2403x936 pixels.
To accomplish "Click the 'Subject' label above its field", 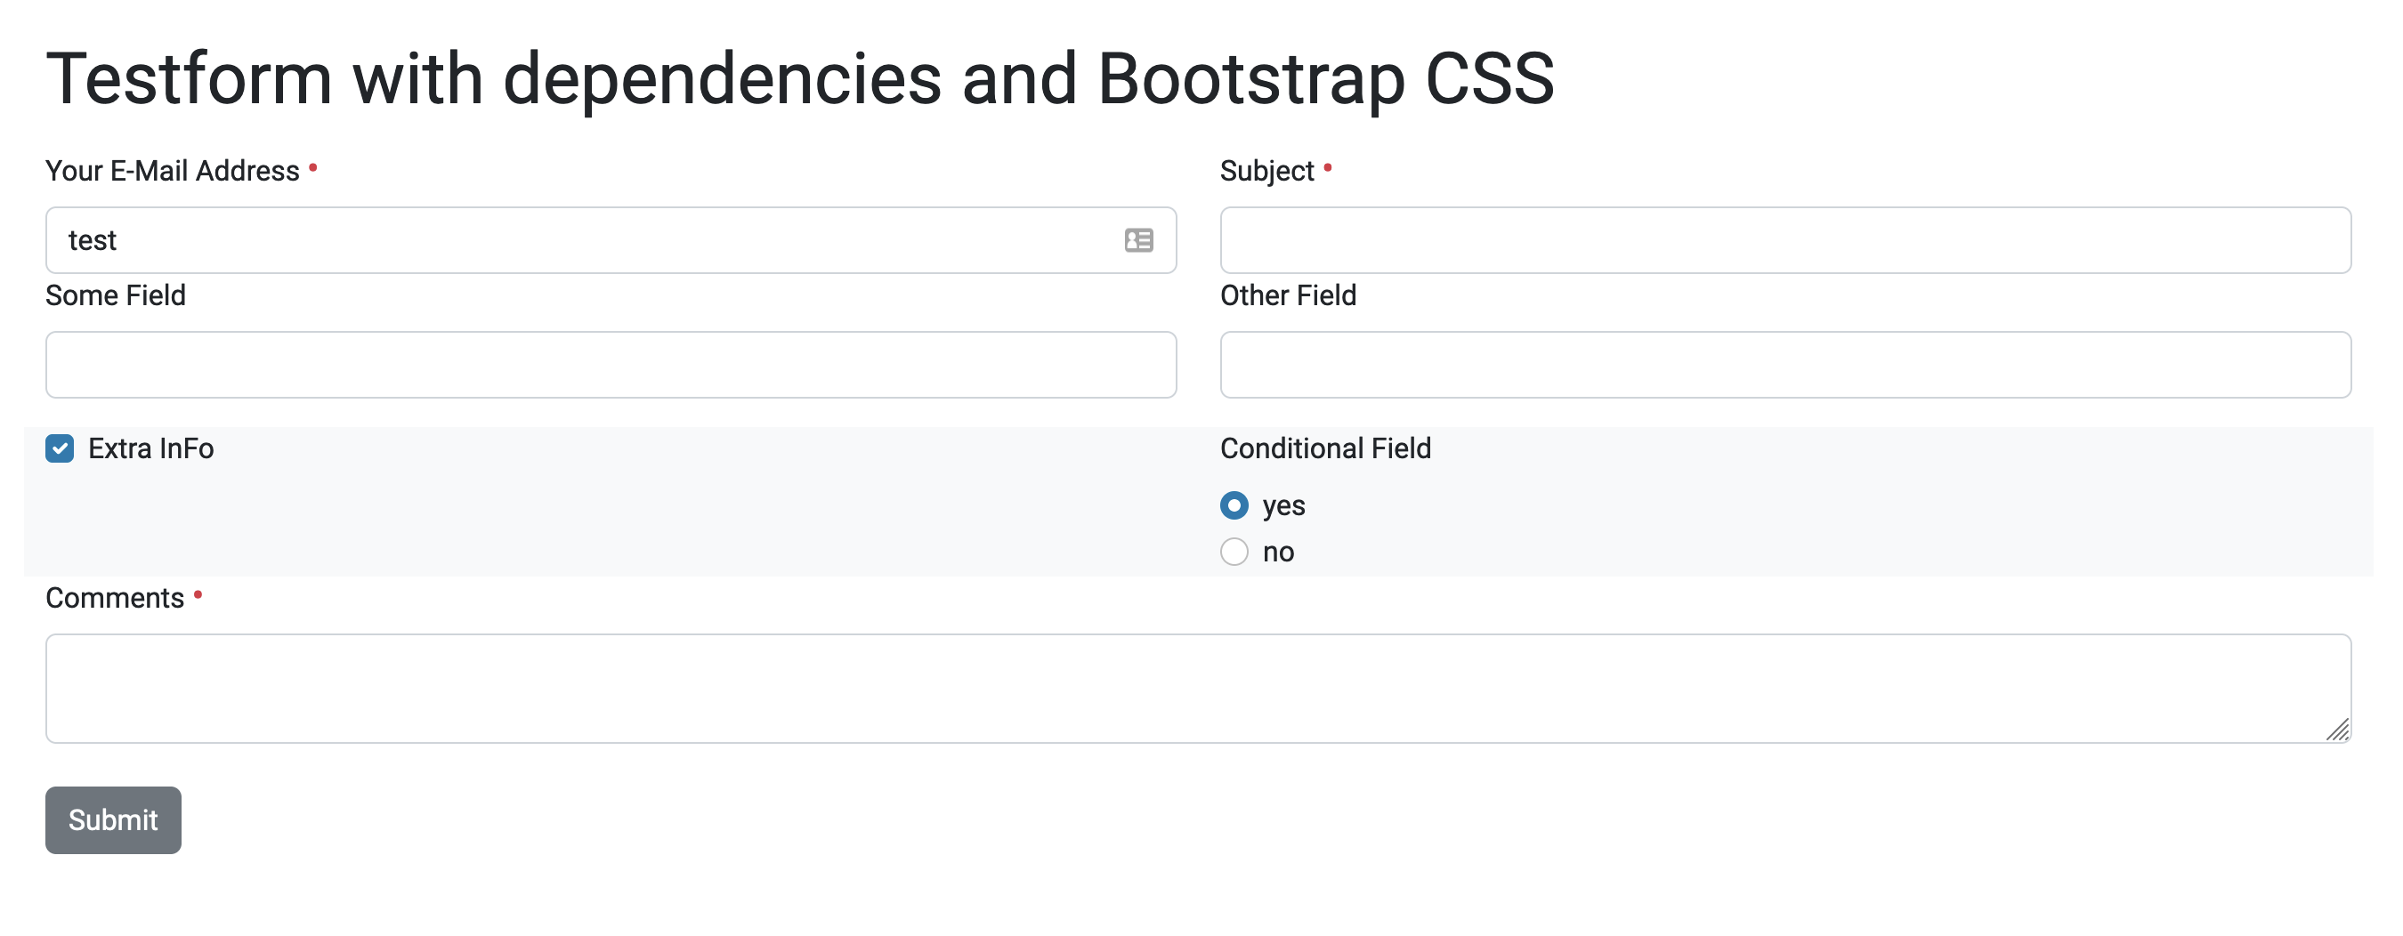I will point(1266,171).
